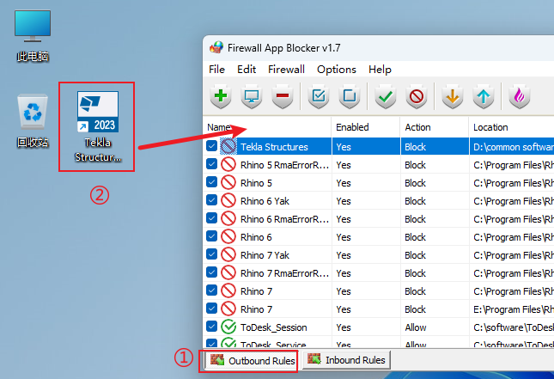Image resolution: width=554 pixels, height=379 pixels.
Task: Open the Firewall menu
Action: click(x=286, y=70)
